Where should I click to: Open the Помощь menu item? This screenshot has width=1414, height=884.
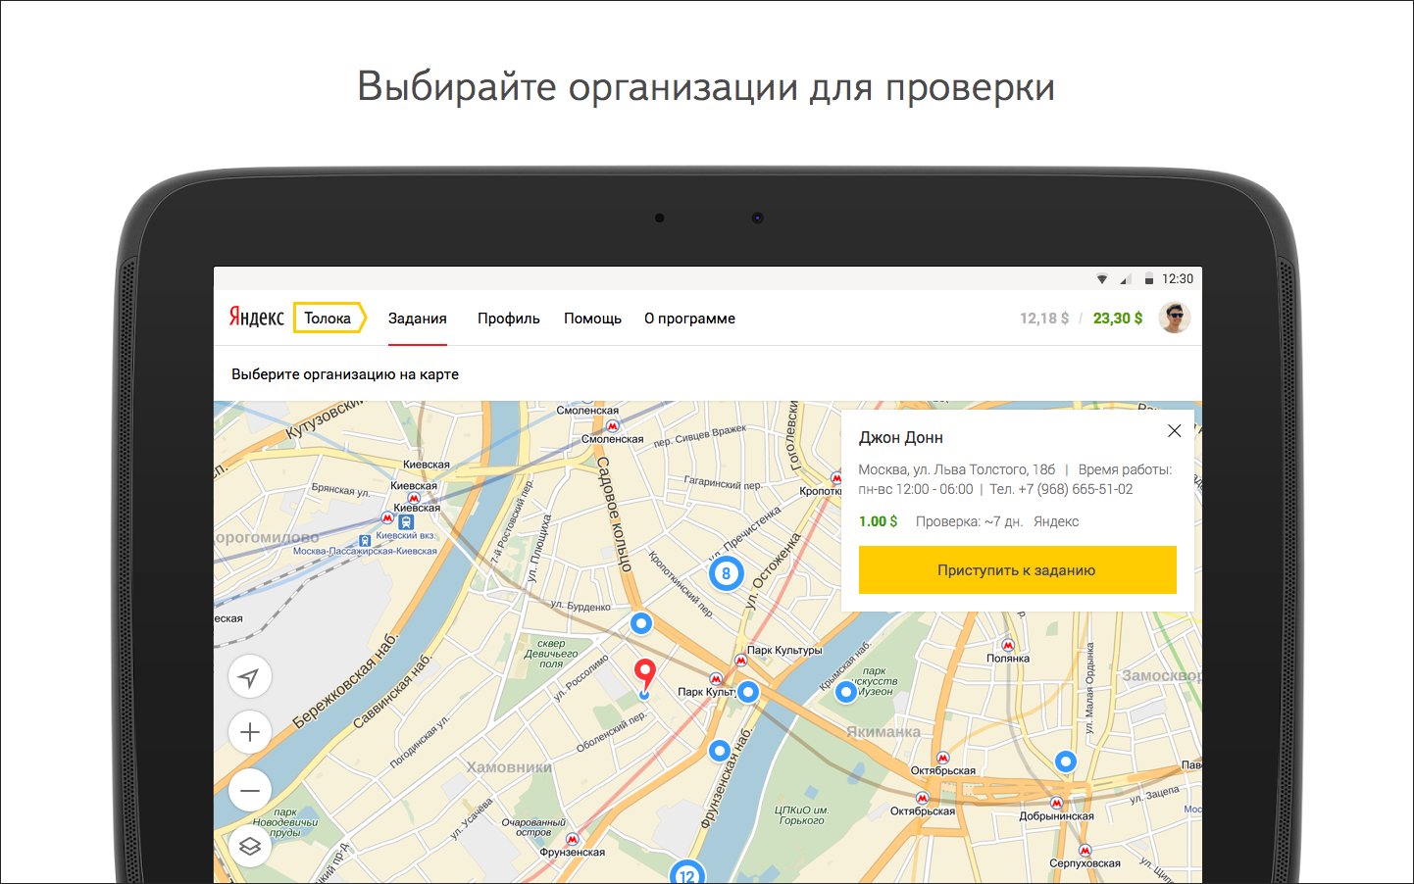(592, 318)
